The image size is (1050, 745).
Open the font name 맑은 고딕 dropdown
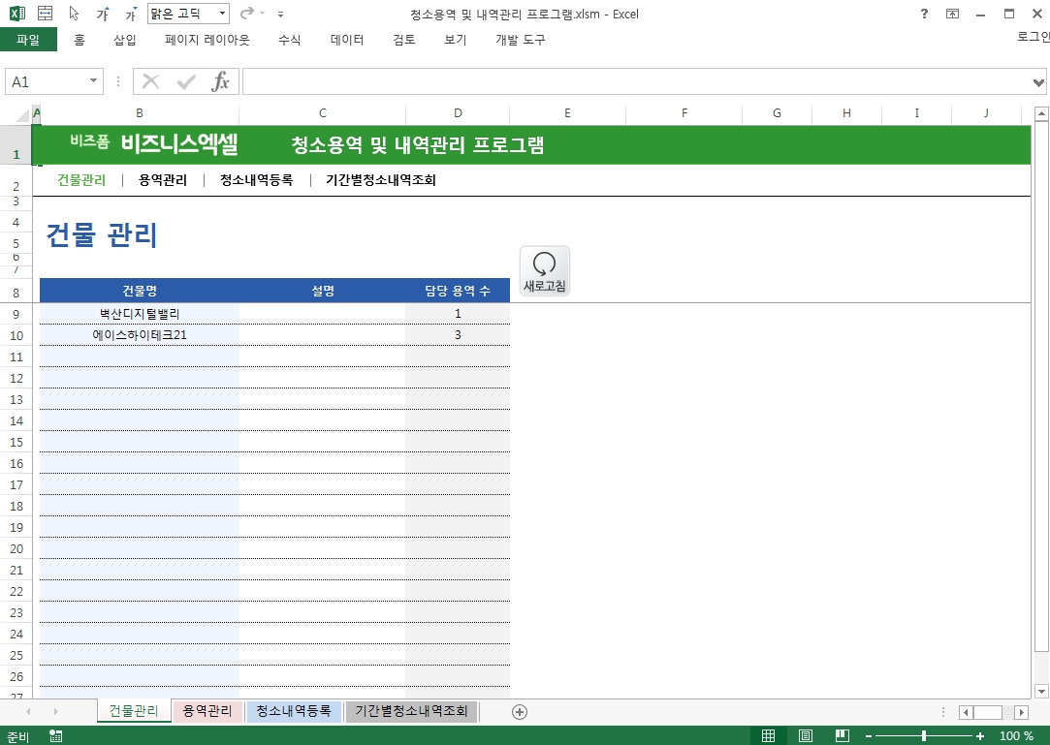pyautogui.click(x=222, y=15)
